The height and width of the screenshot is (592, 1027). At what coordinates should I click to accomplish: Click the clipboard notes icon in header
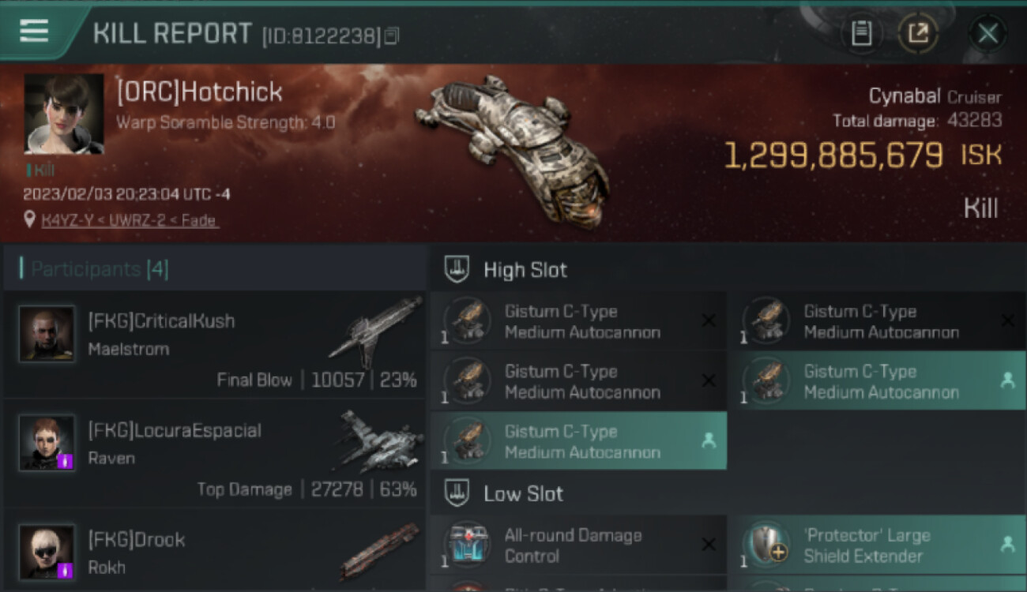point(861,33)
